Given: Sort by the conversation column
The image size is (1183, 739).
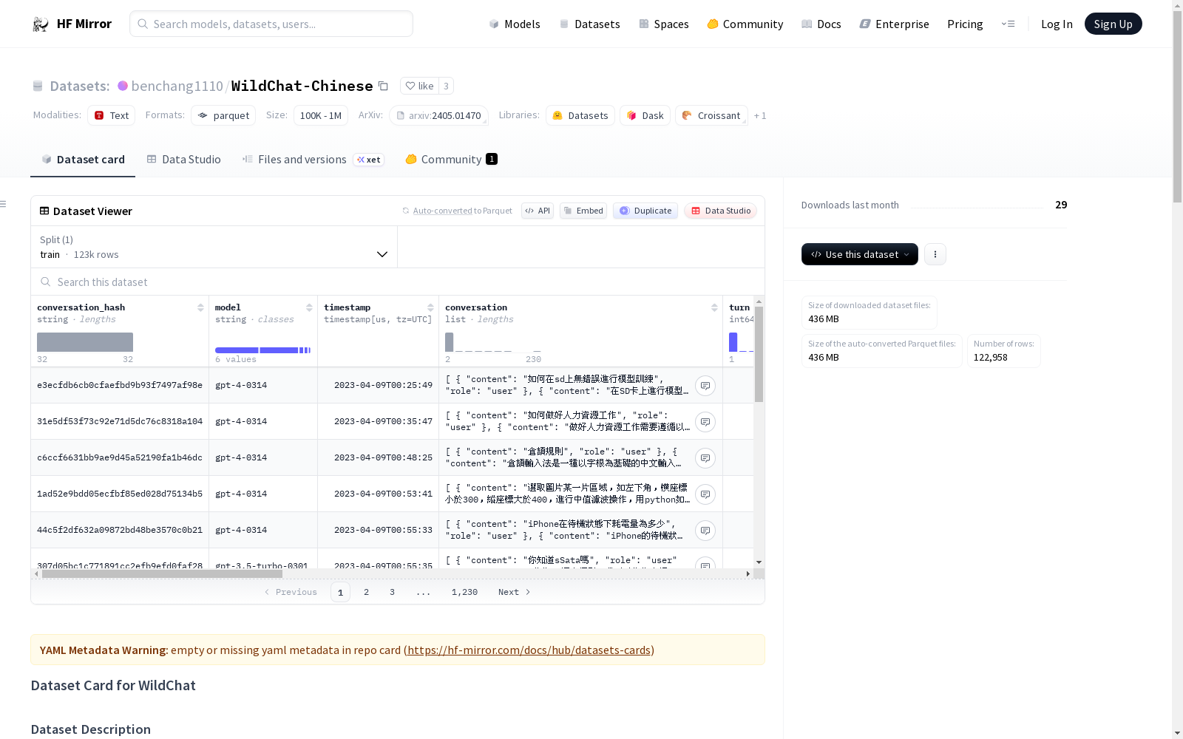Looking at the screenshot, I should coord(714,307).
